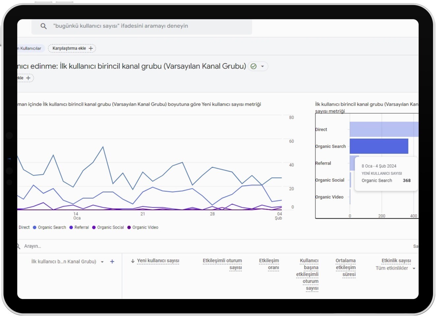The height and width of the screenshot is (327, 436).
Task: Toggle the Direct series in line chart legend
Action: tap(24, 227)
